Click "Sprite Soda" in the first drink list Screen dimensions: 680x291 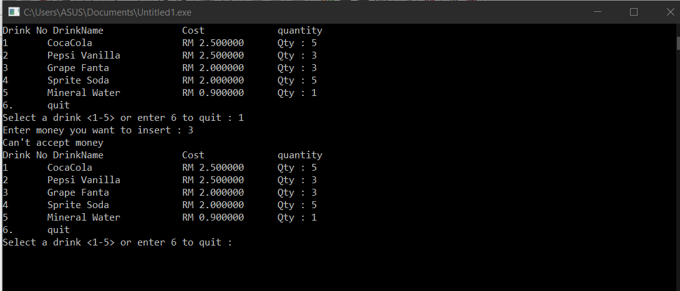[x=78, y=80]
